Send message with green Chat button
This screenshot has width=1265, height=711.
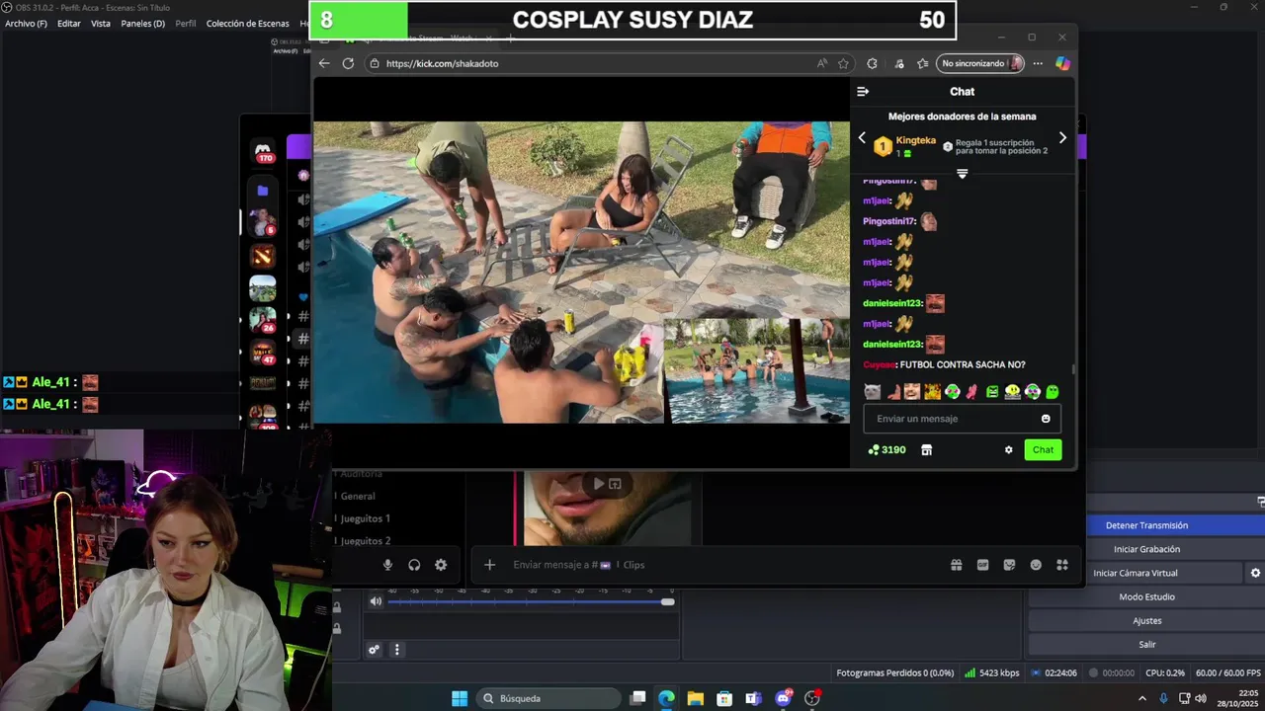click(x=1043, y=449)
